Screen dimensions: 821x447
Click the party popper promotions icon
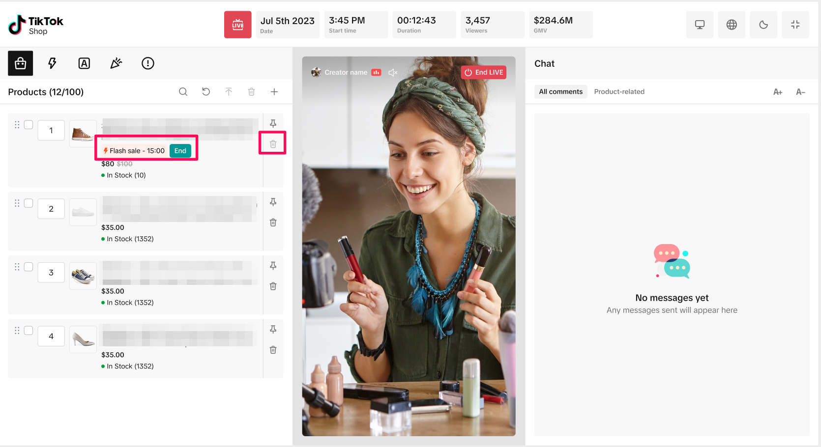pos(116,63)
